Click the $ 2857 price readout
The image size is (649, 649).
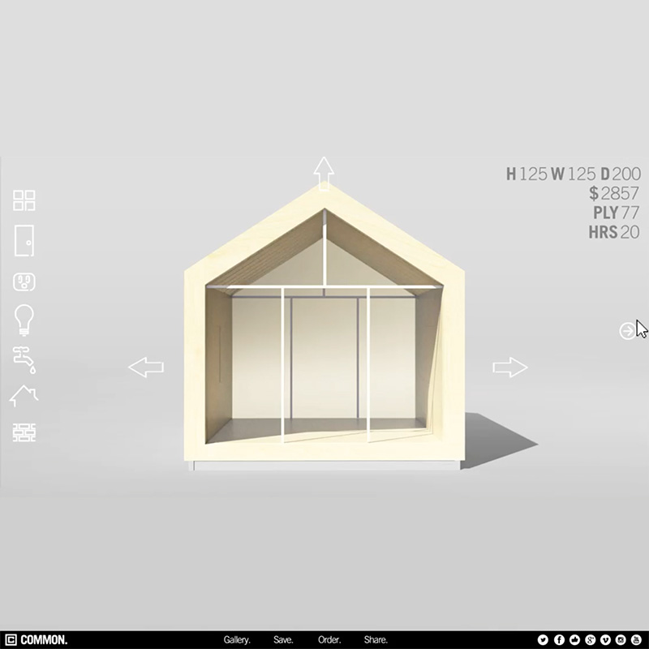(614, 193)
